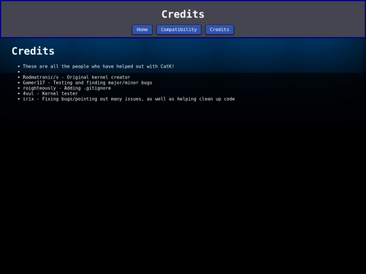
Task: Select the irix bug fixing credit line
Action: tap(129, 99)
